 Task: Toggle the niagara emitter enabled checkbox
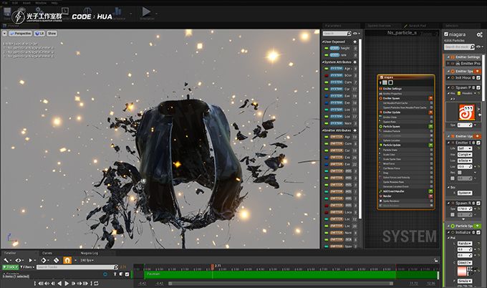point(446,34)
